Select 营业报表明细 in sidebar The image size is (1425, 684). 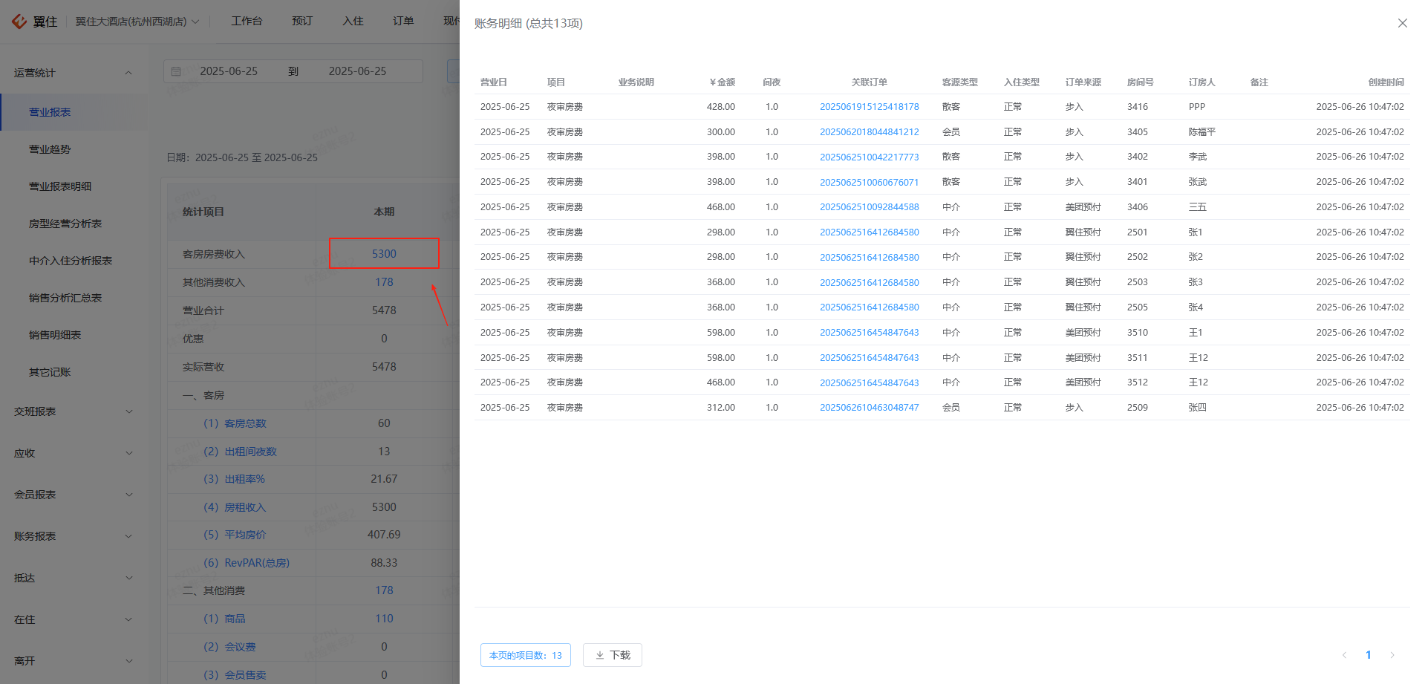click(73, 186)
